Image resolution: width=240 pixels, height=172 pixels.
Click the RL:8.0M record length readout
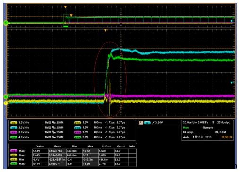coord(221,132)
